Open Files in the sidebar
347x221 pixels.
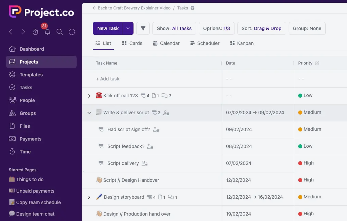point(41,126)
